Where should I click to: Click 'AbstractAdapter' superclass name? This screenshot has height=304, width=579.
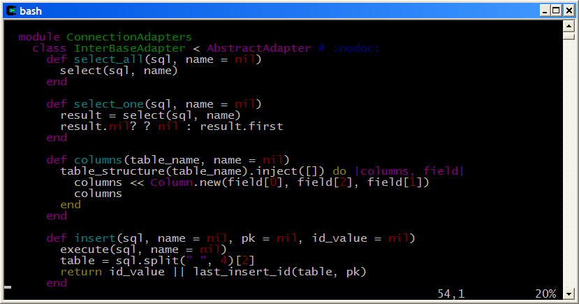coord(259,48)
